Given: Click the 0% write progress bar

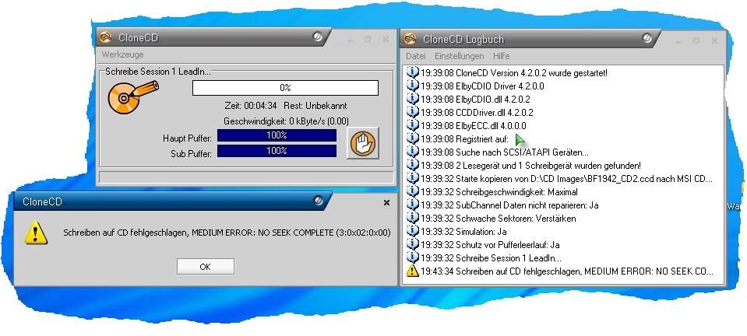Looking at the screenshot, I should [285, 88].
